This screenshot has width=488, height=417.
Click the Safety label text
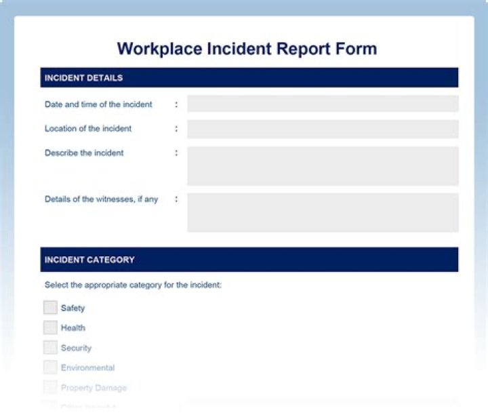point(73,309)
